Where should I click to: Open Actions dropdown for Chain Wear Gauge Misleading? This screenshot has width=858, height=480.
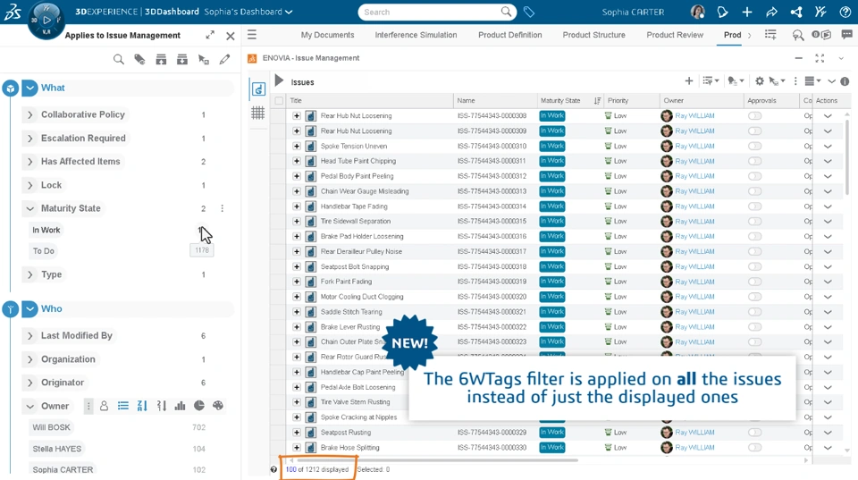coord(828,191)
